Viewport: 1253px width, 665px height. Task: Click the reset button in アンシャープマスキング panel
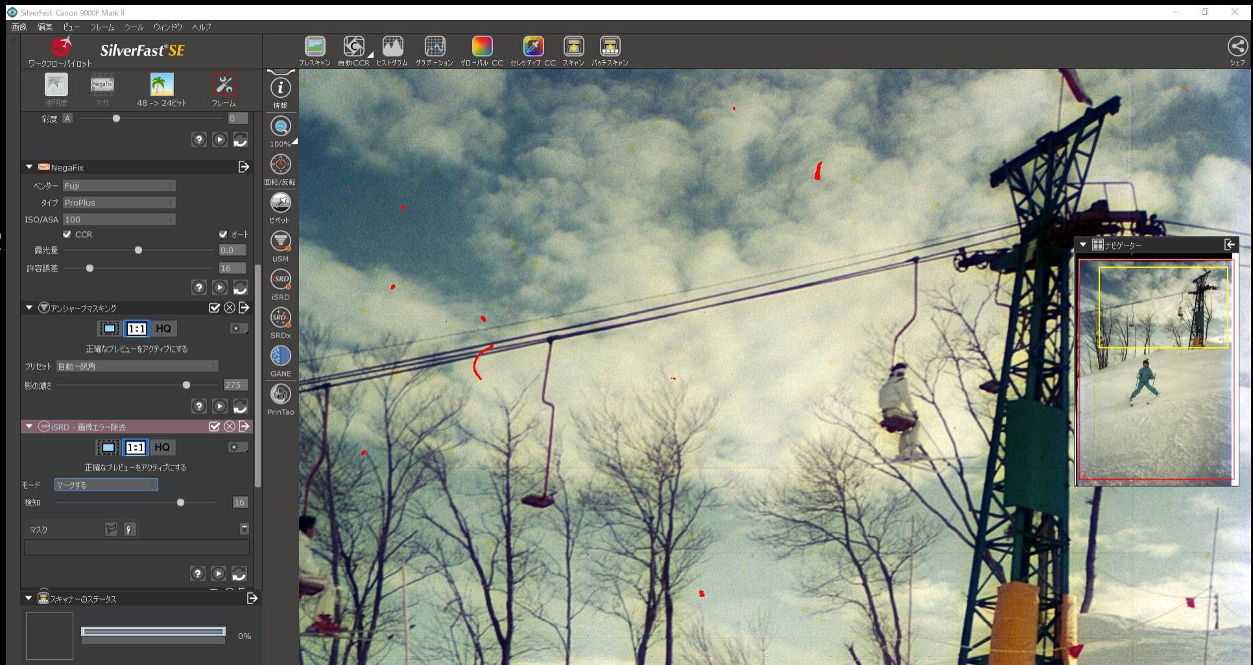point(240,406)
